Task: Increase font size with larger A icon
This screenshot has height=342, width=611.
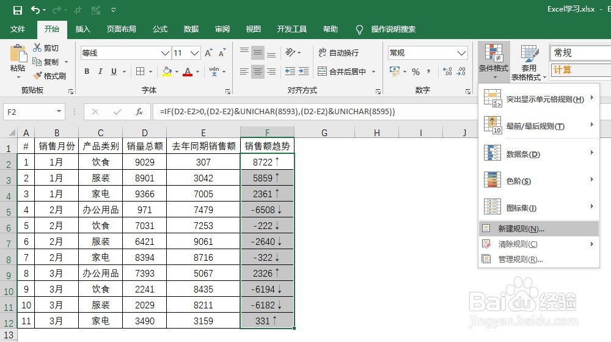Action: click(x=208, y=53)
